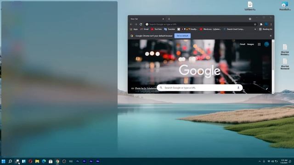294x165 pixels.
Task: Set Chrome as default browser
Action: point(182,36)
